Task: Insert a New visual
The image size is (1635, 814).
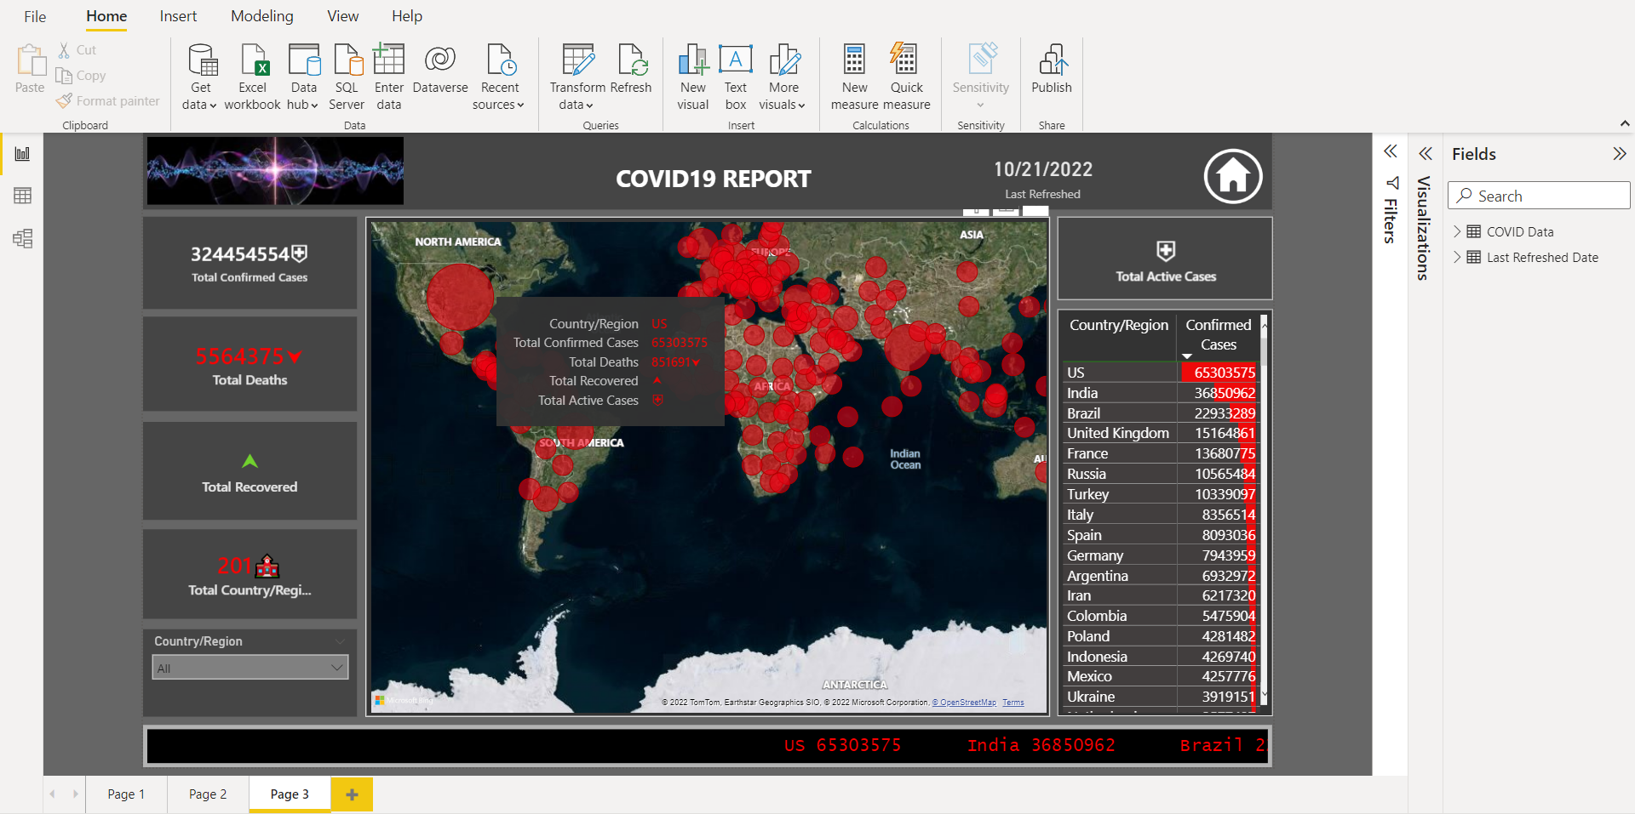Action: (693, 77)
